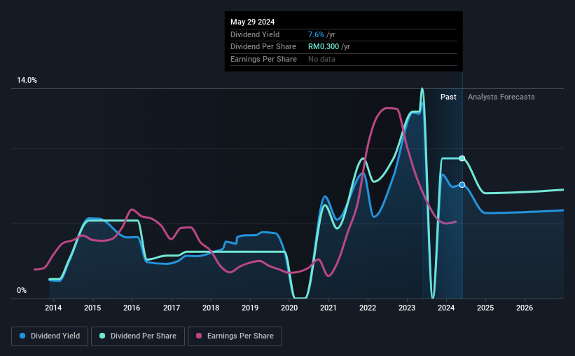Toggle the Dividend Per Share legend button
This screenshot has height=356, width=575.
click(138, 336)
